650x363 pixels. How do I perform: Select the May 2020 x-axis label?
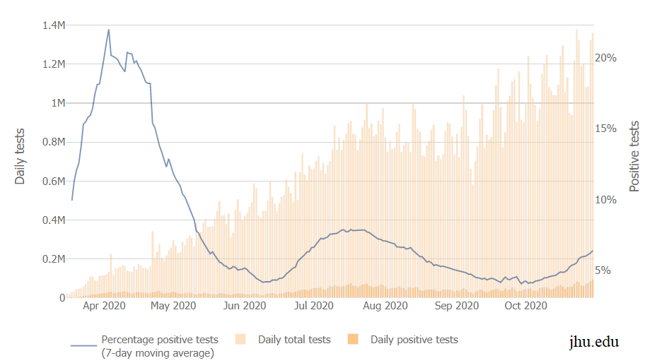174,306
